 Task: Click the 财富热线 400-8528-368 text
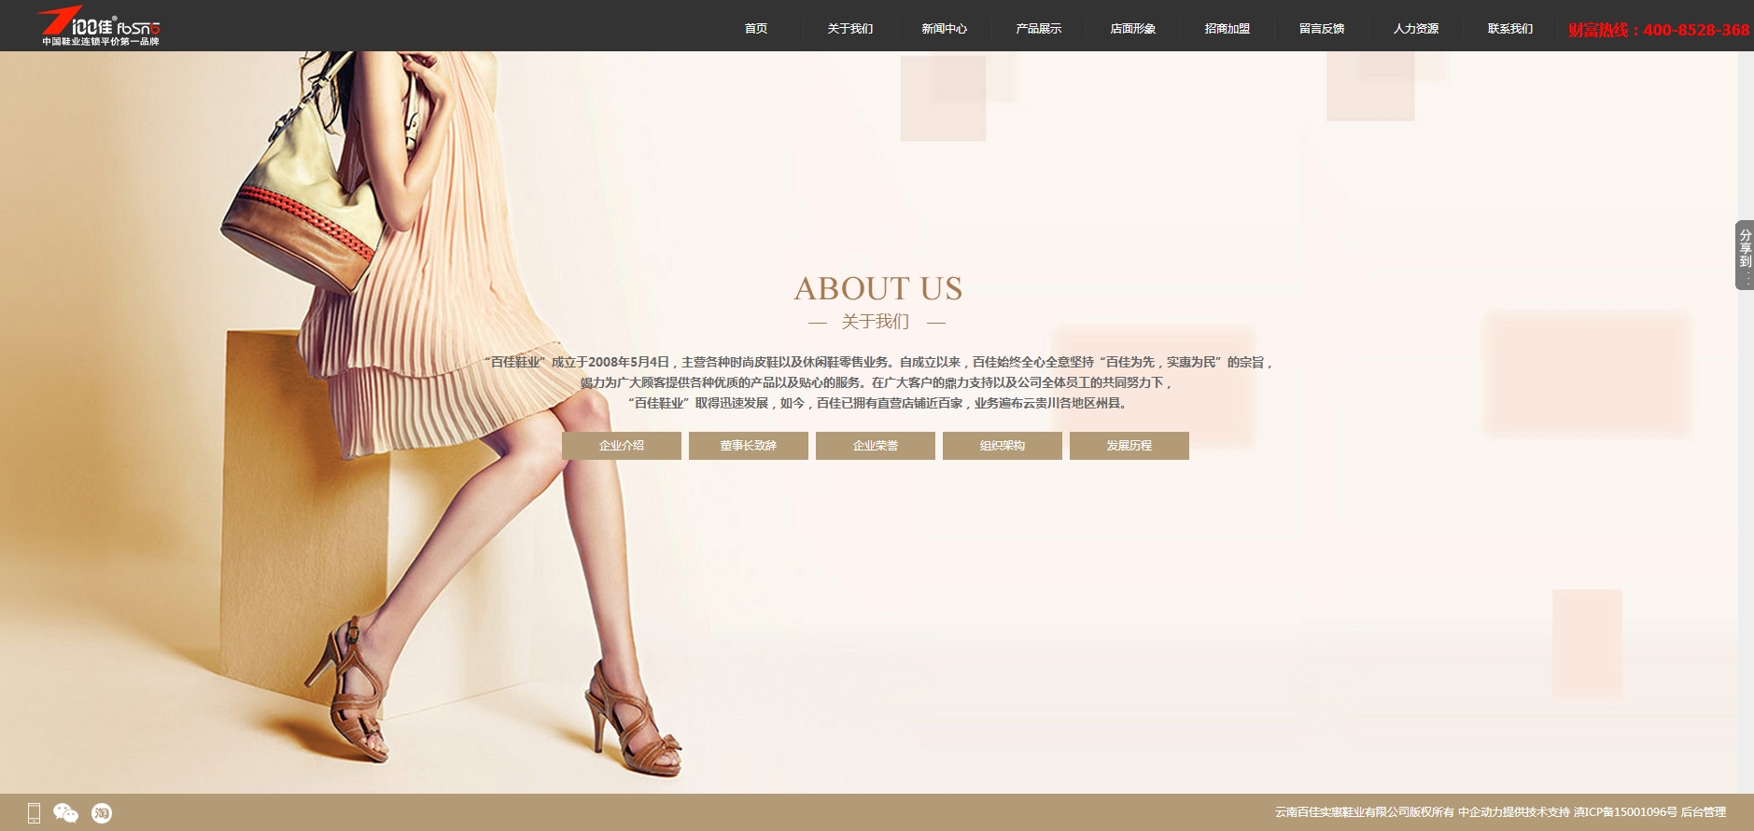coord(1659,30)
